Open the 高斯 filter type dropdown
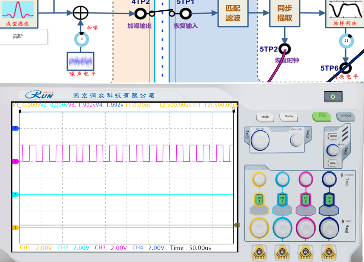364x262 pixels. point(23,37)
